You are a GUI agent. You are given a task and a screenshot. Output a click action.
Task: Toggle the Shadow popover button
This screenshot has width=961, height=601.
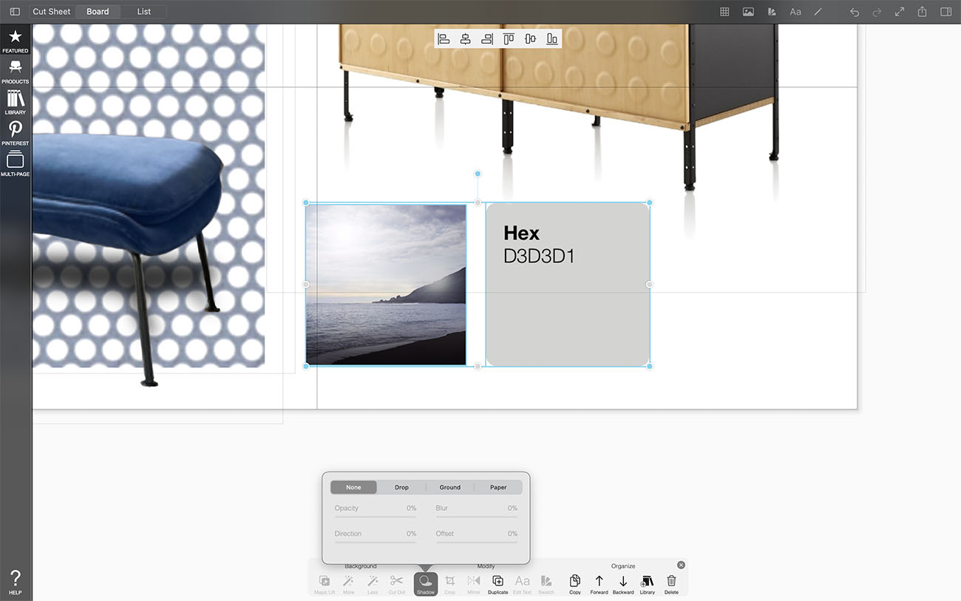click(x=425, y=583)
